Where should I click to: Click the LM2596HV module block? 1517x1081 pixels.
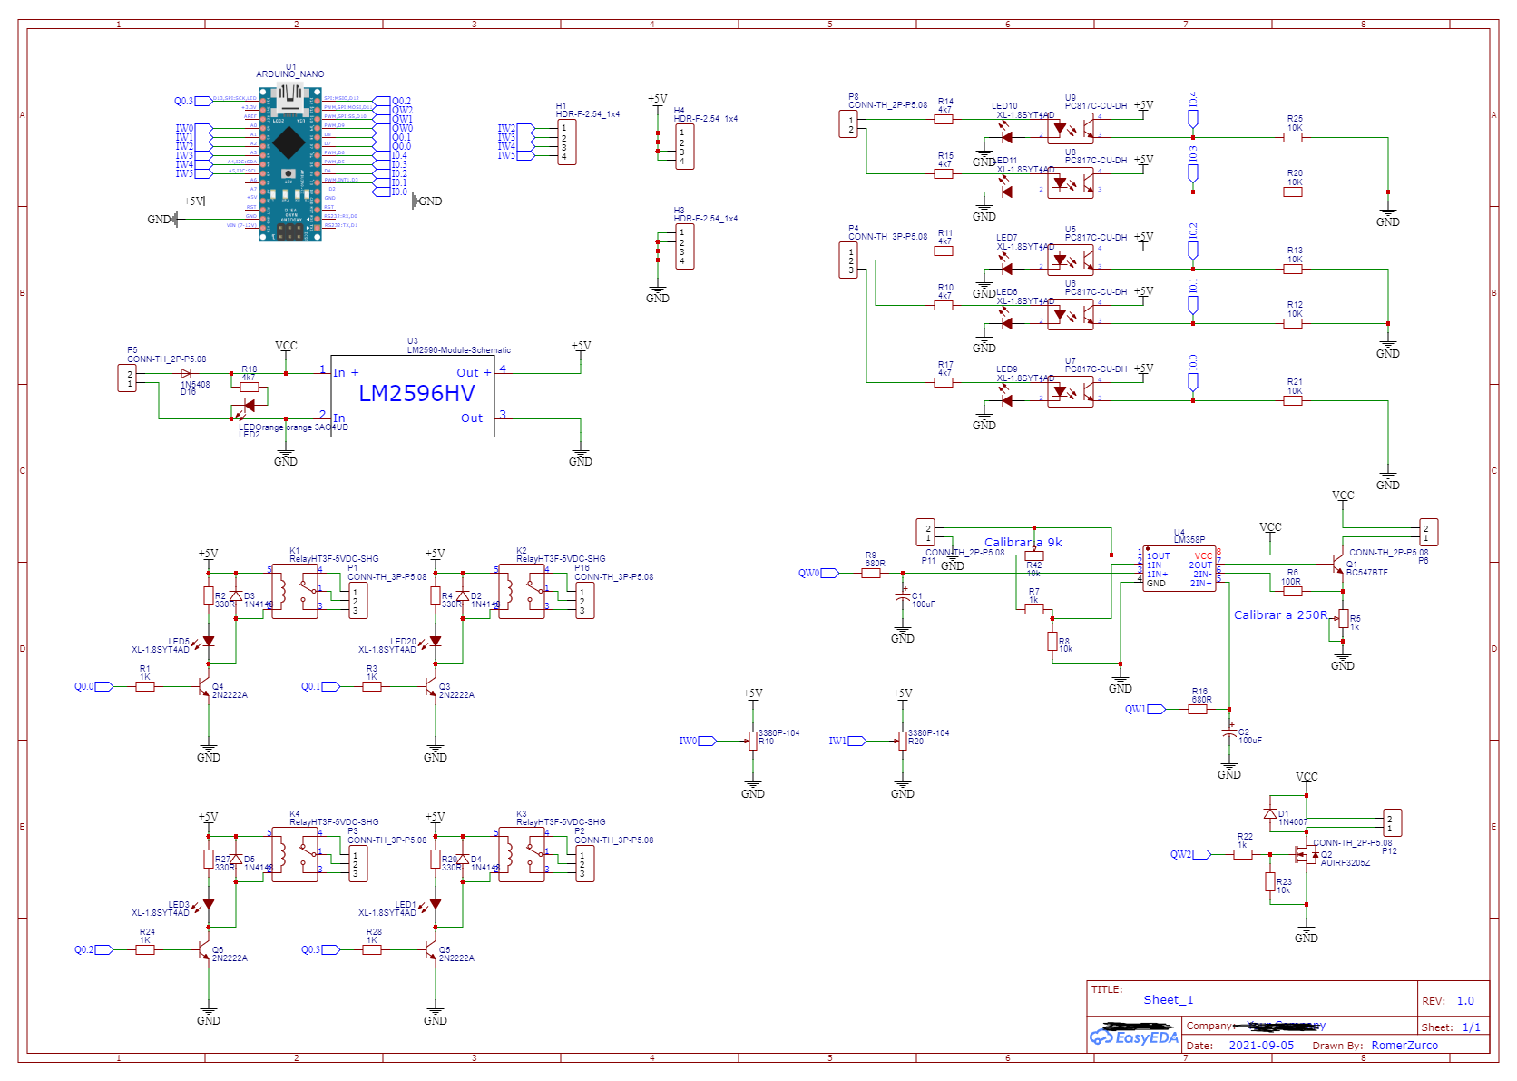413,396
